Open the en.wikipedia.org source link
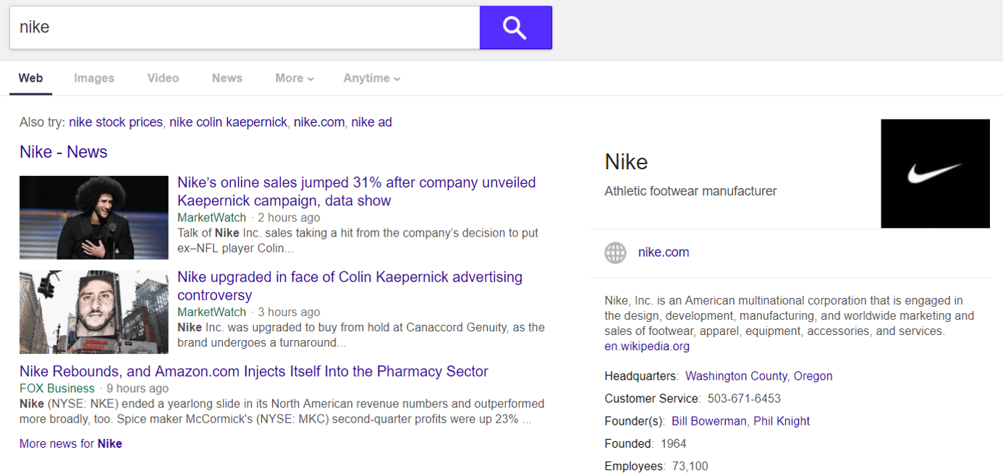1003x476 pixels. point(647,347)
